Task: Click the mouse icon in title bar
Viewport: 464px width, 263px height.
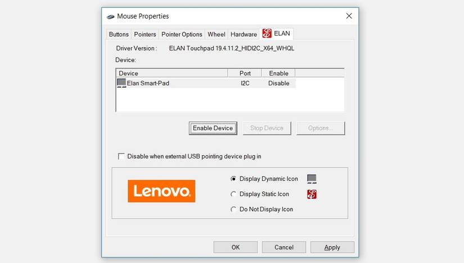Action: 110,16
